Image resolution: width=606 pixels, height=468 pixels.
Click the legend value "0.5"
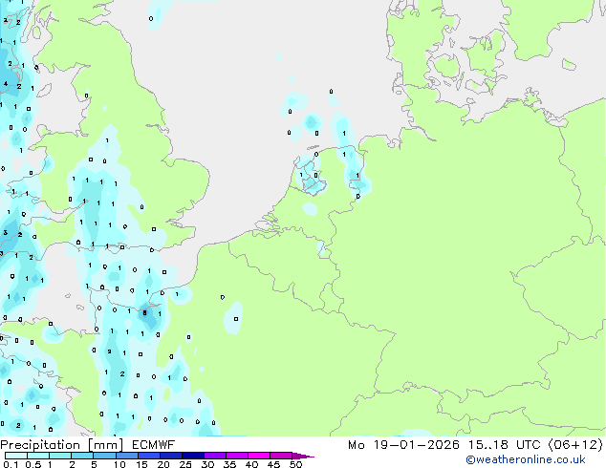pyautogui.click(x=33, y=464)
